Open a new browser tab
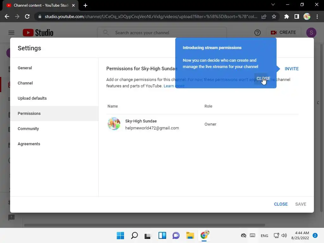 tap(85, 5)
